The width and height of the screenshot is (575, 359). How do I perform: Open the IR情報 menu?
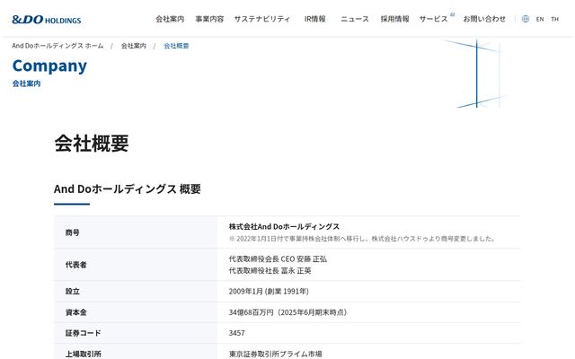point(314,19)
